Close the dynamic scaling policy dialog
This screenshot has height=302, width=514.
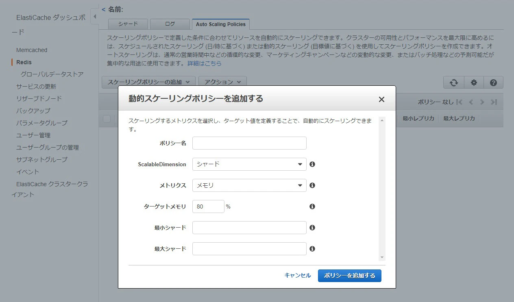point(381,99)
